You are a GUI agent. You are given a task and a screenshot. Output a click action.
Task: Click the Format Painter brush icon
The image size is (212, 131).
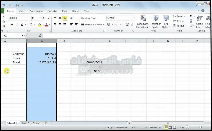click(x=3, y=26)
